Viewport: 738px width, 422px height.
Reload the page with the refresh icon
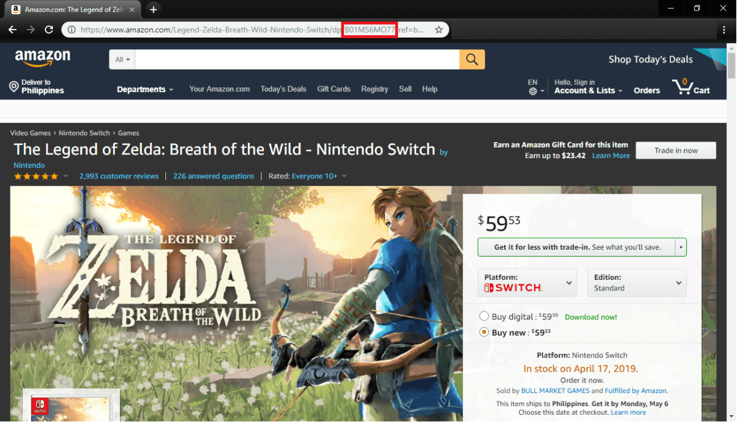(x=49, y=30)
